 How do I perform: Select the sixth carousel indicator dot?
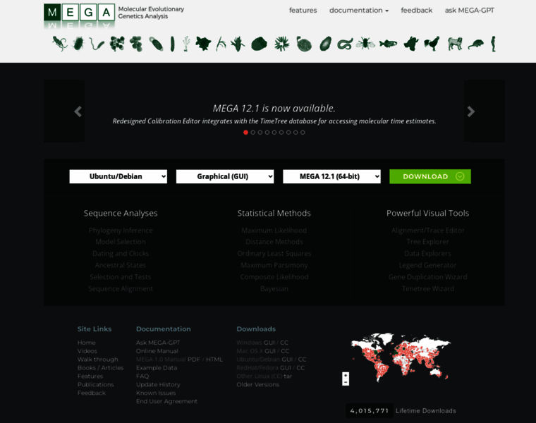(281, 133)
